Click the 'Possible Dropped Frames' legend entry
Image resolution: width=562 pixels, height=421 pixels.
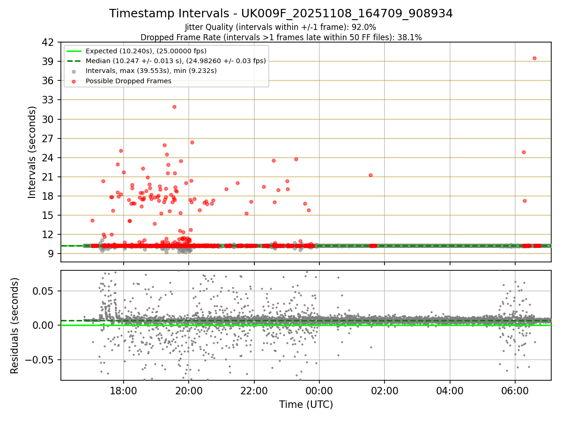[x=128, y=81]
